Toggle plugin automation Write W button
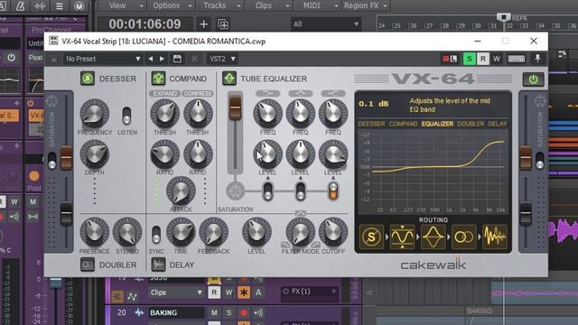The width and height of the screenshot is (578, 325). tap(497, 59)
